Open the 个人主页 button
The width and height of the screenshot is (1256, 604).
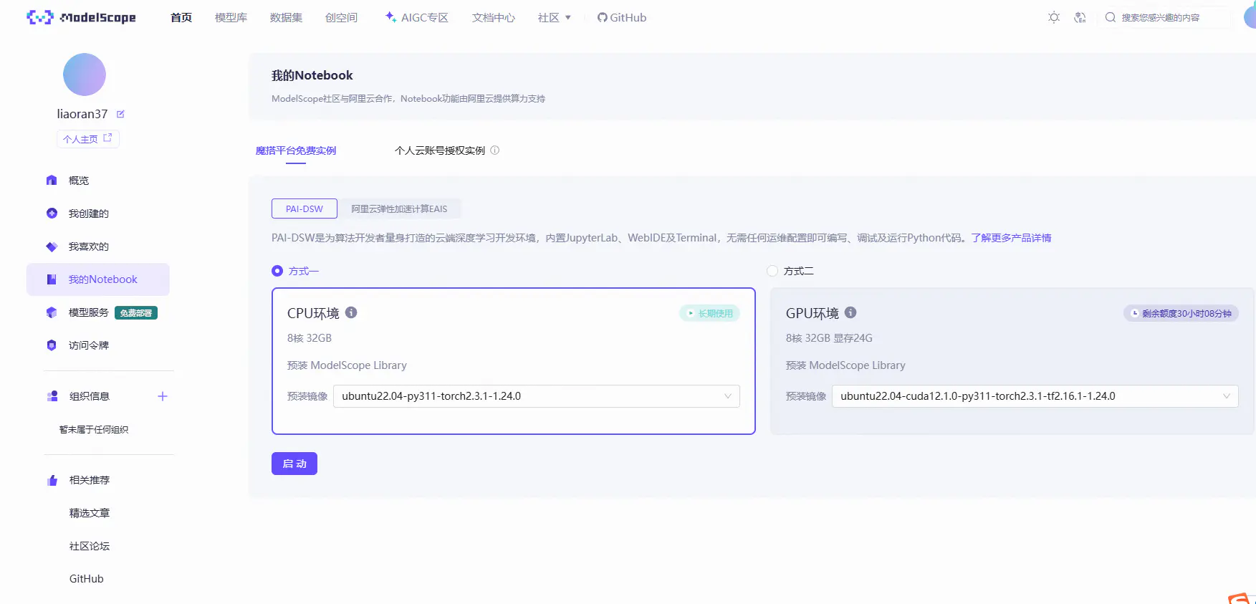pyautogui.click(x=88, y=139)
